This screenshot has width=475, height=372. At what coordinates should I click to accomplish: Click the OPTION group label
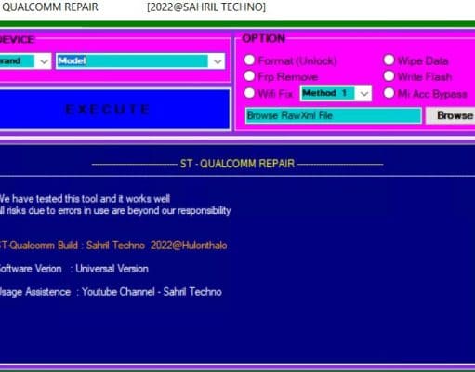(263, 38)
